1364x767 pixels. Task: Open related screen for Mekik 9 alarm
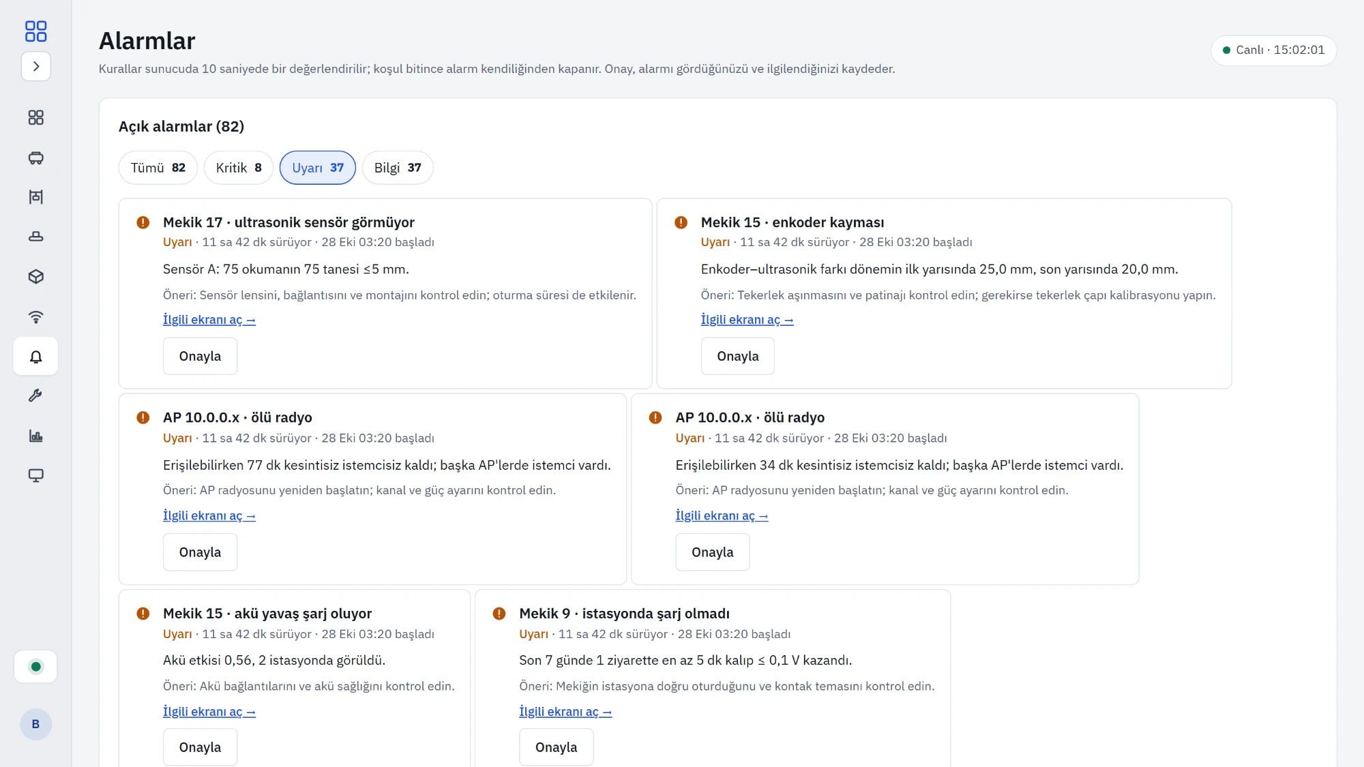[565, 712]
